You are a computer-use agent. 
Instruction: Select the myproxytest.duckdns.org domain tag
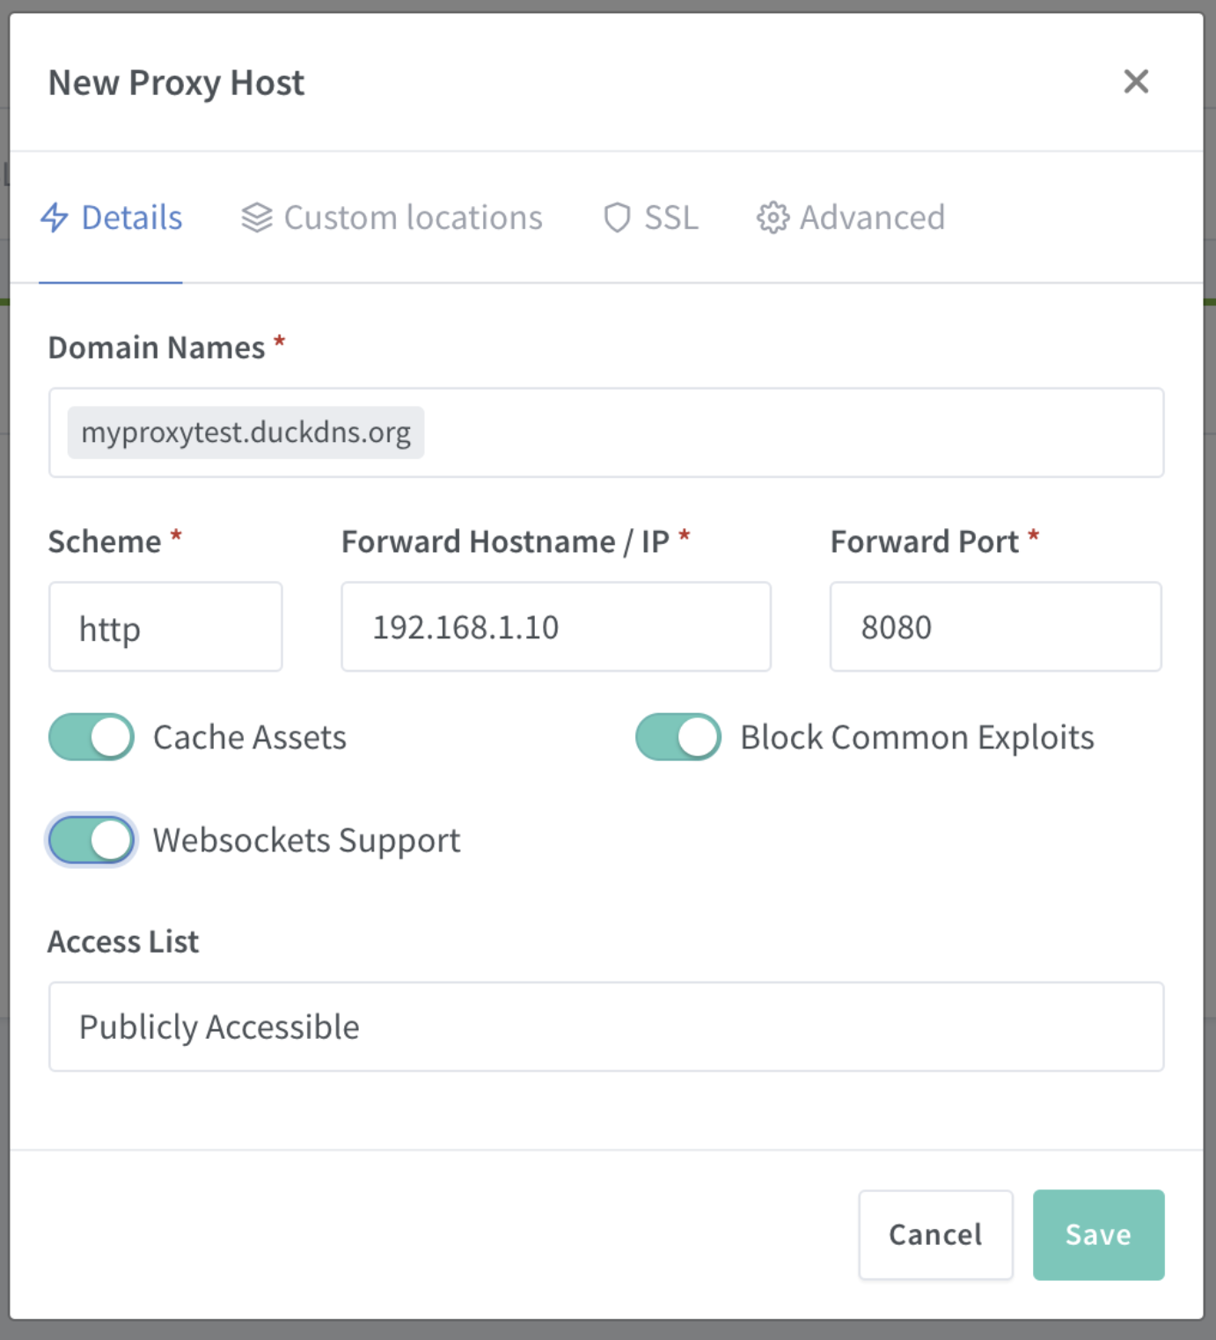coord(245,433)
